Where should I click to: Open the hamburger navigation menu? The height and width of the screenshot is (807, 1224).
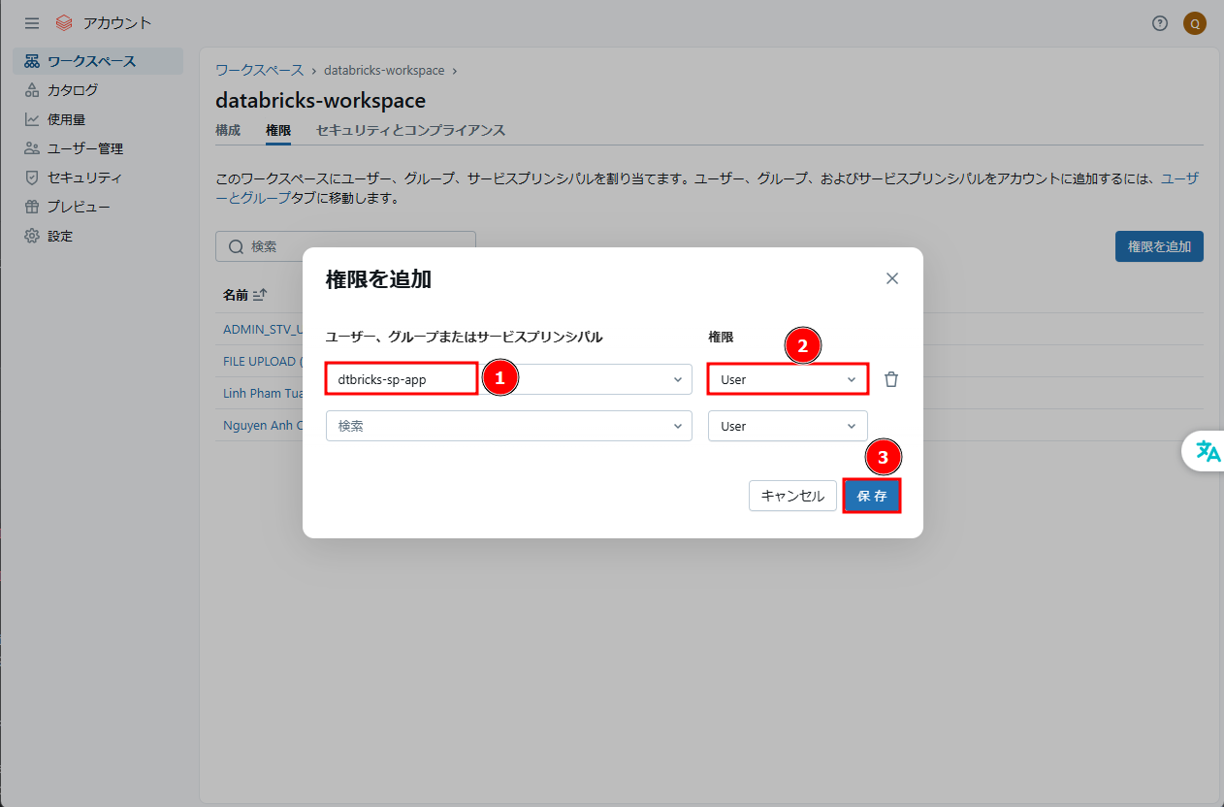(32, 23)
